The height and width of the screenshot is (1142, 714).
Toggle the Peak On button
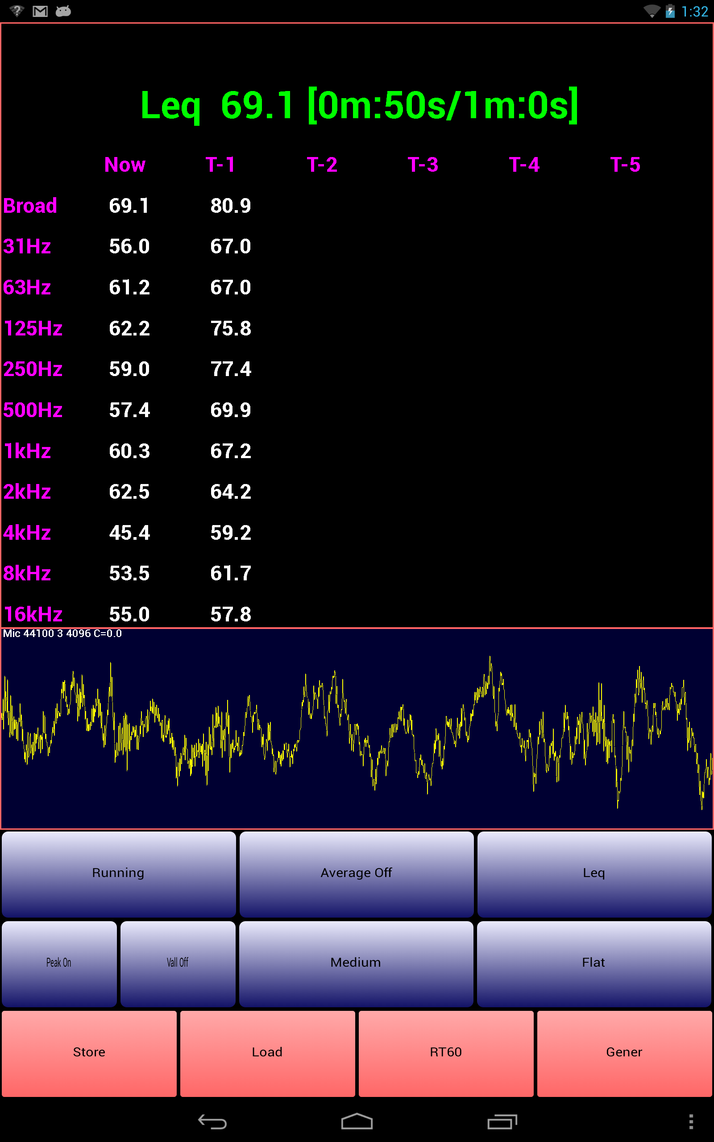click(59, 964)
